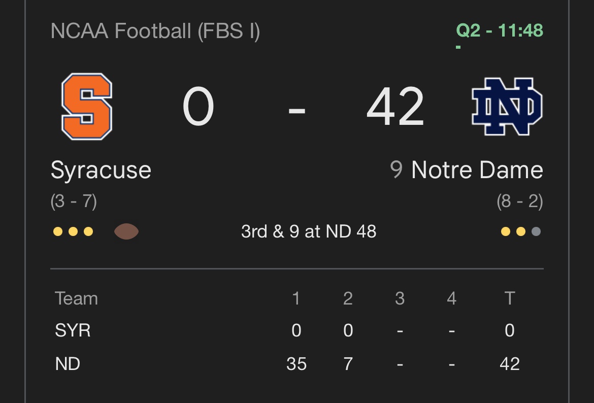Image resolution: width=594 pixels, height=403 pixels.
Task: Click the Syracuse (3 - 7) record text
Action: click(74, 201)
